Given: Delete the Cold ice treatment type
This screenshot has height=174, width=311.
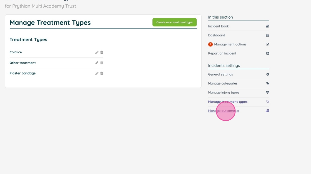Looking at the screenshot, I should click(x=102, y=52).
